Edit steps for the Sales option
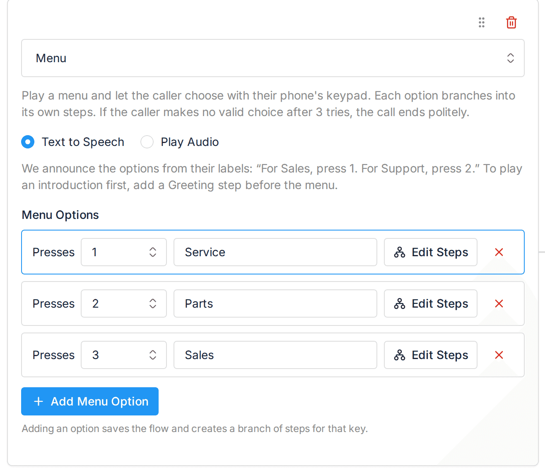 [431, 355]
